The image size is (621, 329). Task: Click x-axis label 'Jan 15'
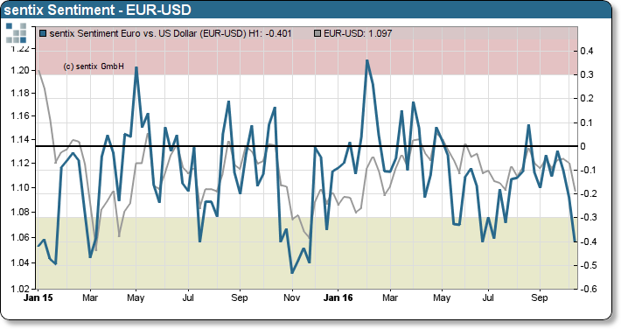38,297
